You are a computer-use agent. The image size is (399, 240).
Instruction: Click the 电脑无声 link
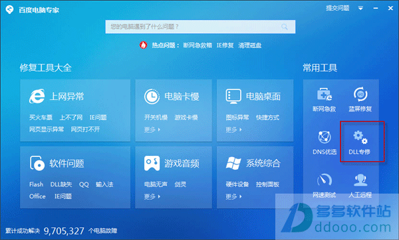pyautogui.click(x=156, y=184)
